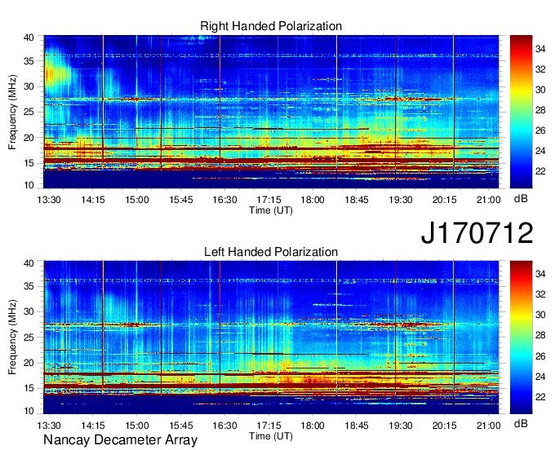555x450 pixels.
Task: Click 34 dB tick on Left Handed colorbar
Action: (540, 274)
